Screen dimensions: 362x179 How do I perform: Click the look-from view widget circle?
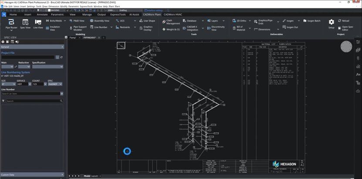(x=346, y=46)
